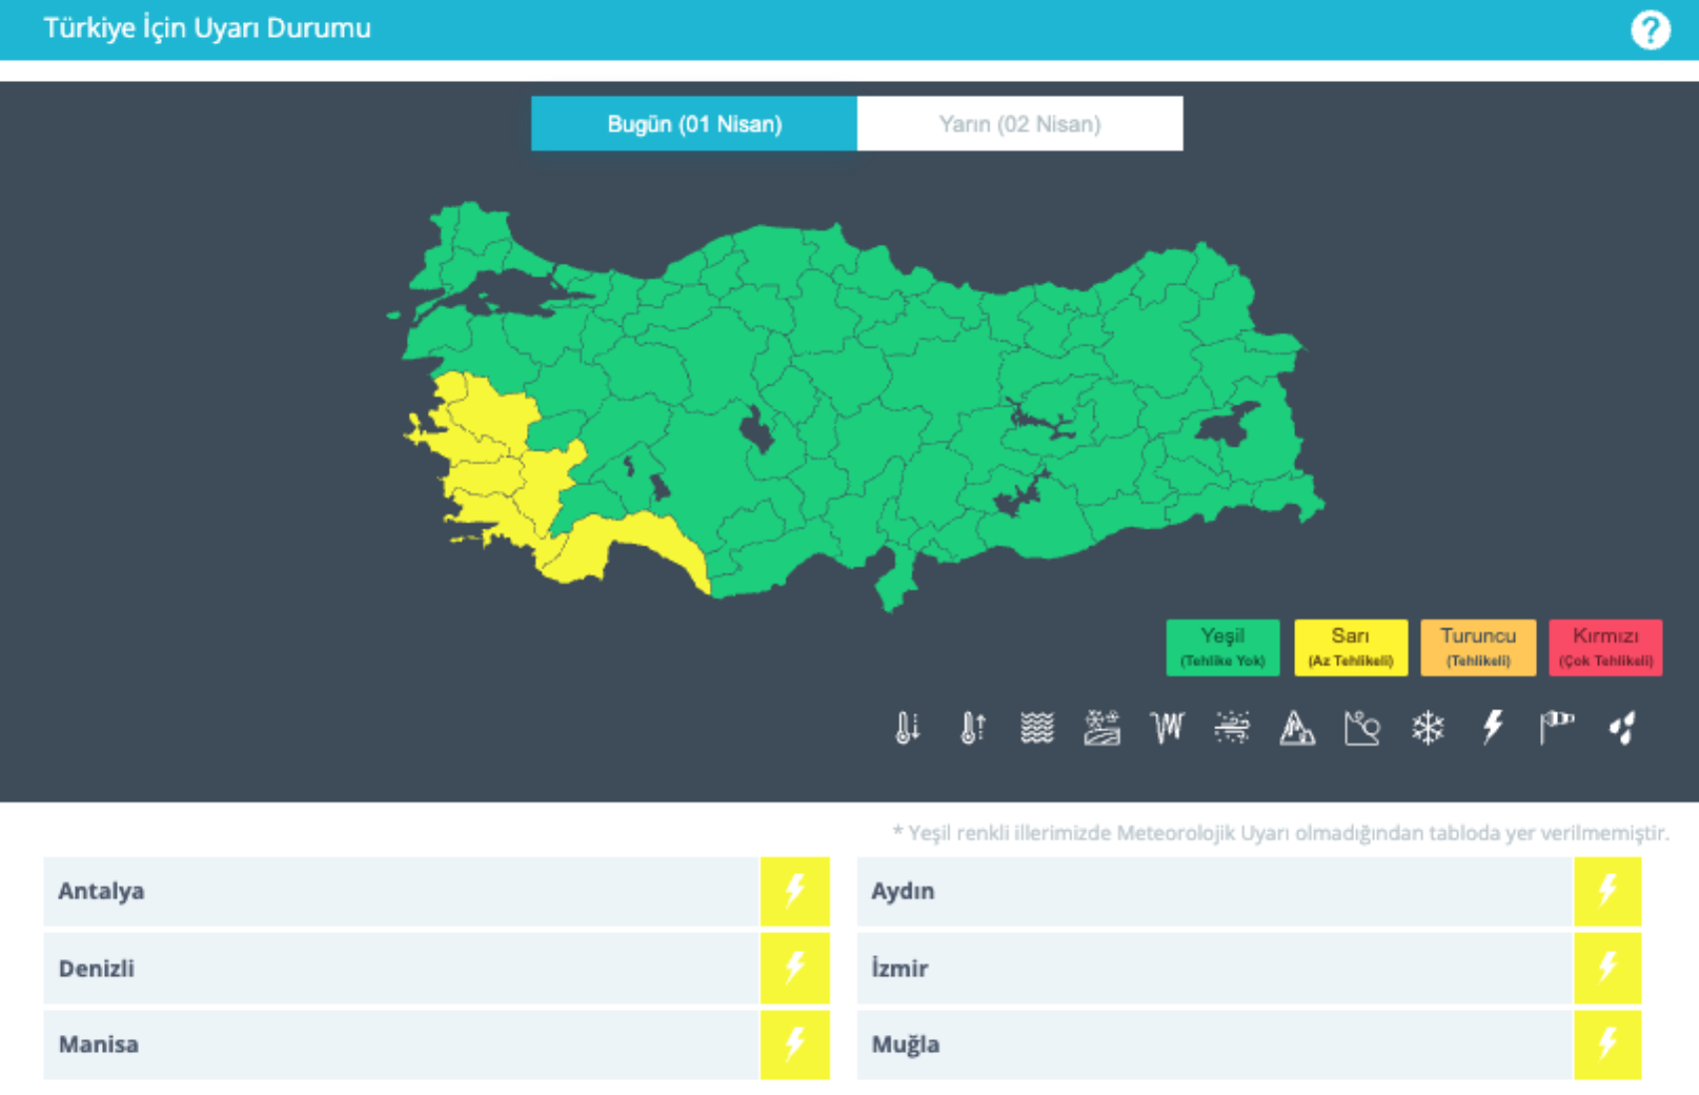Viewport: 1699px width, 1095px height.
Task: Click the cold temperature thermometer icon
Action: (x=906, y=727)
